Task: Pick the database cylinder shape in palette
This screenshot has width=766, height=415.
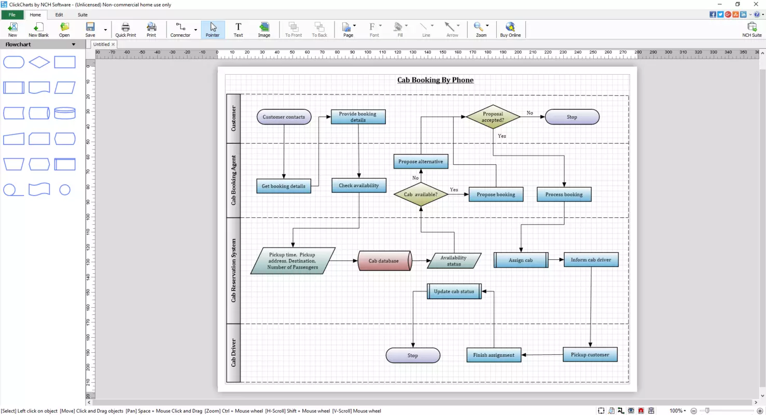Action: click(65, 113)
